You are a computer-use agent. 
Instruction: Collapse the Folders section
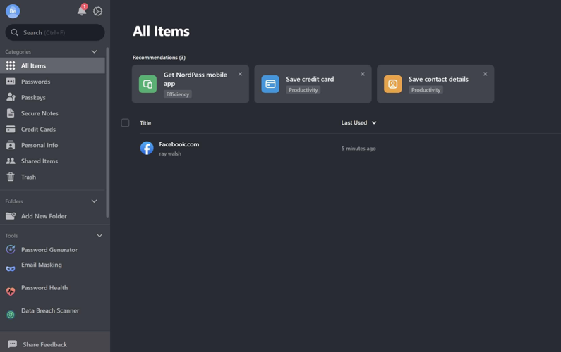(94, 201)
